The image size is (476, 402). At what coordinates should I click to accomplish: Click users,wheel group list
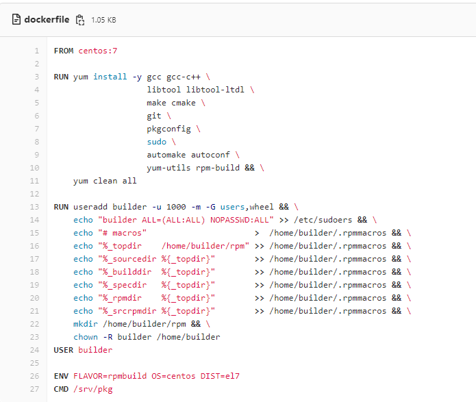(x=247, y=207)
